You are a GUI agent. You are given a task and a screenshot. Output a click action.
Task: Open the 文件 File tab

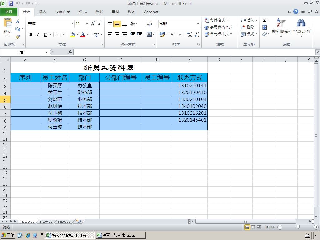[x=9, y=12]
